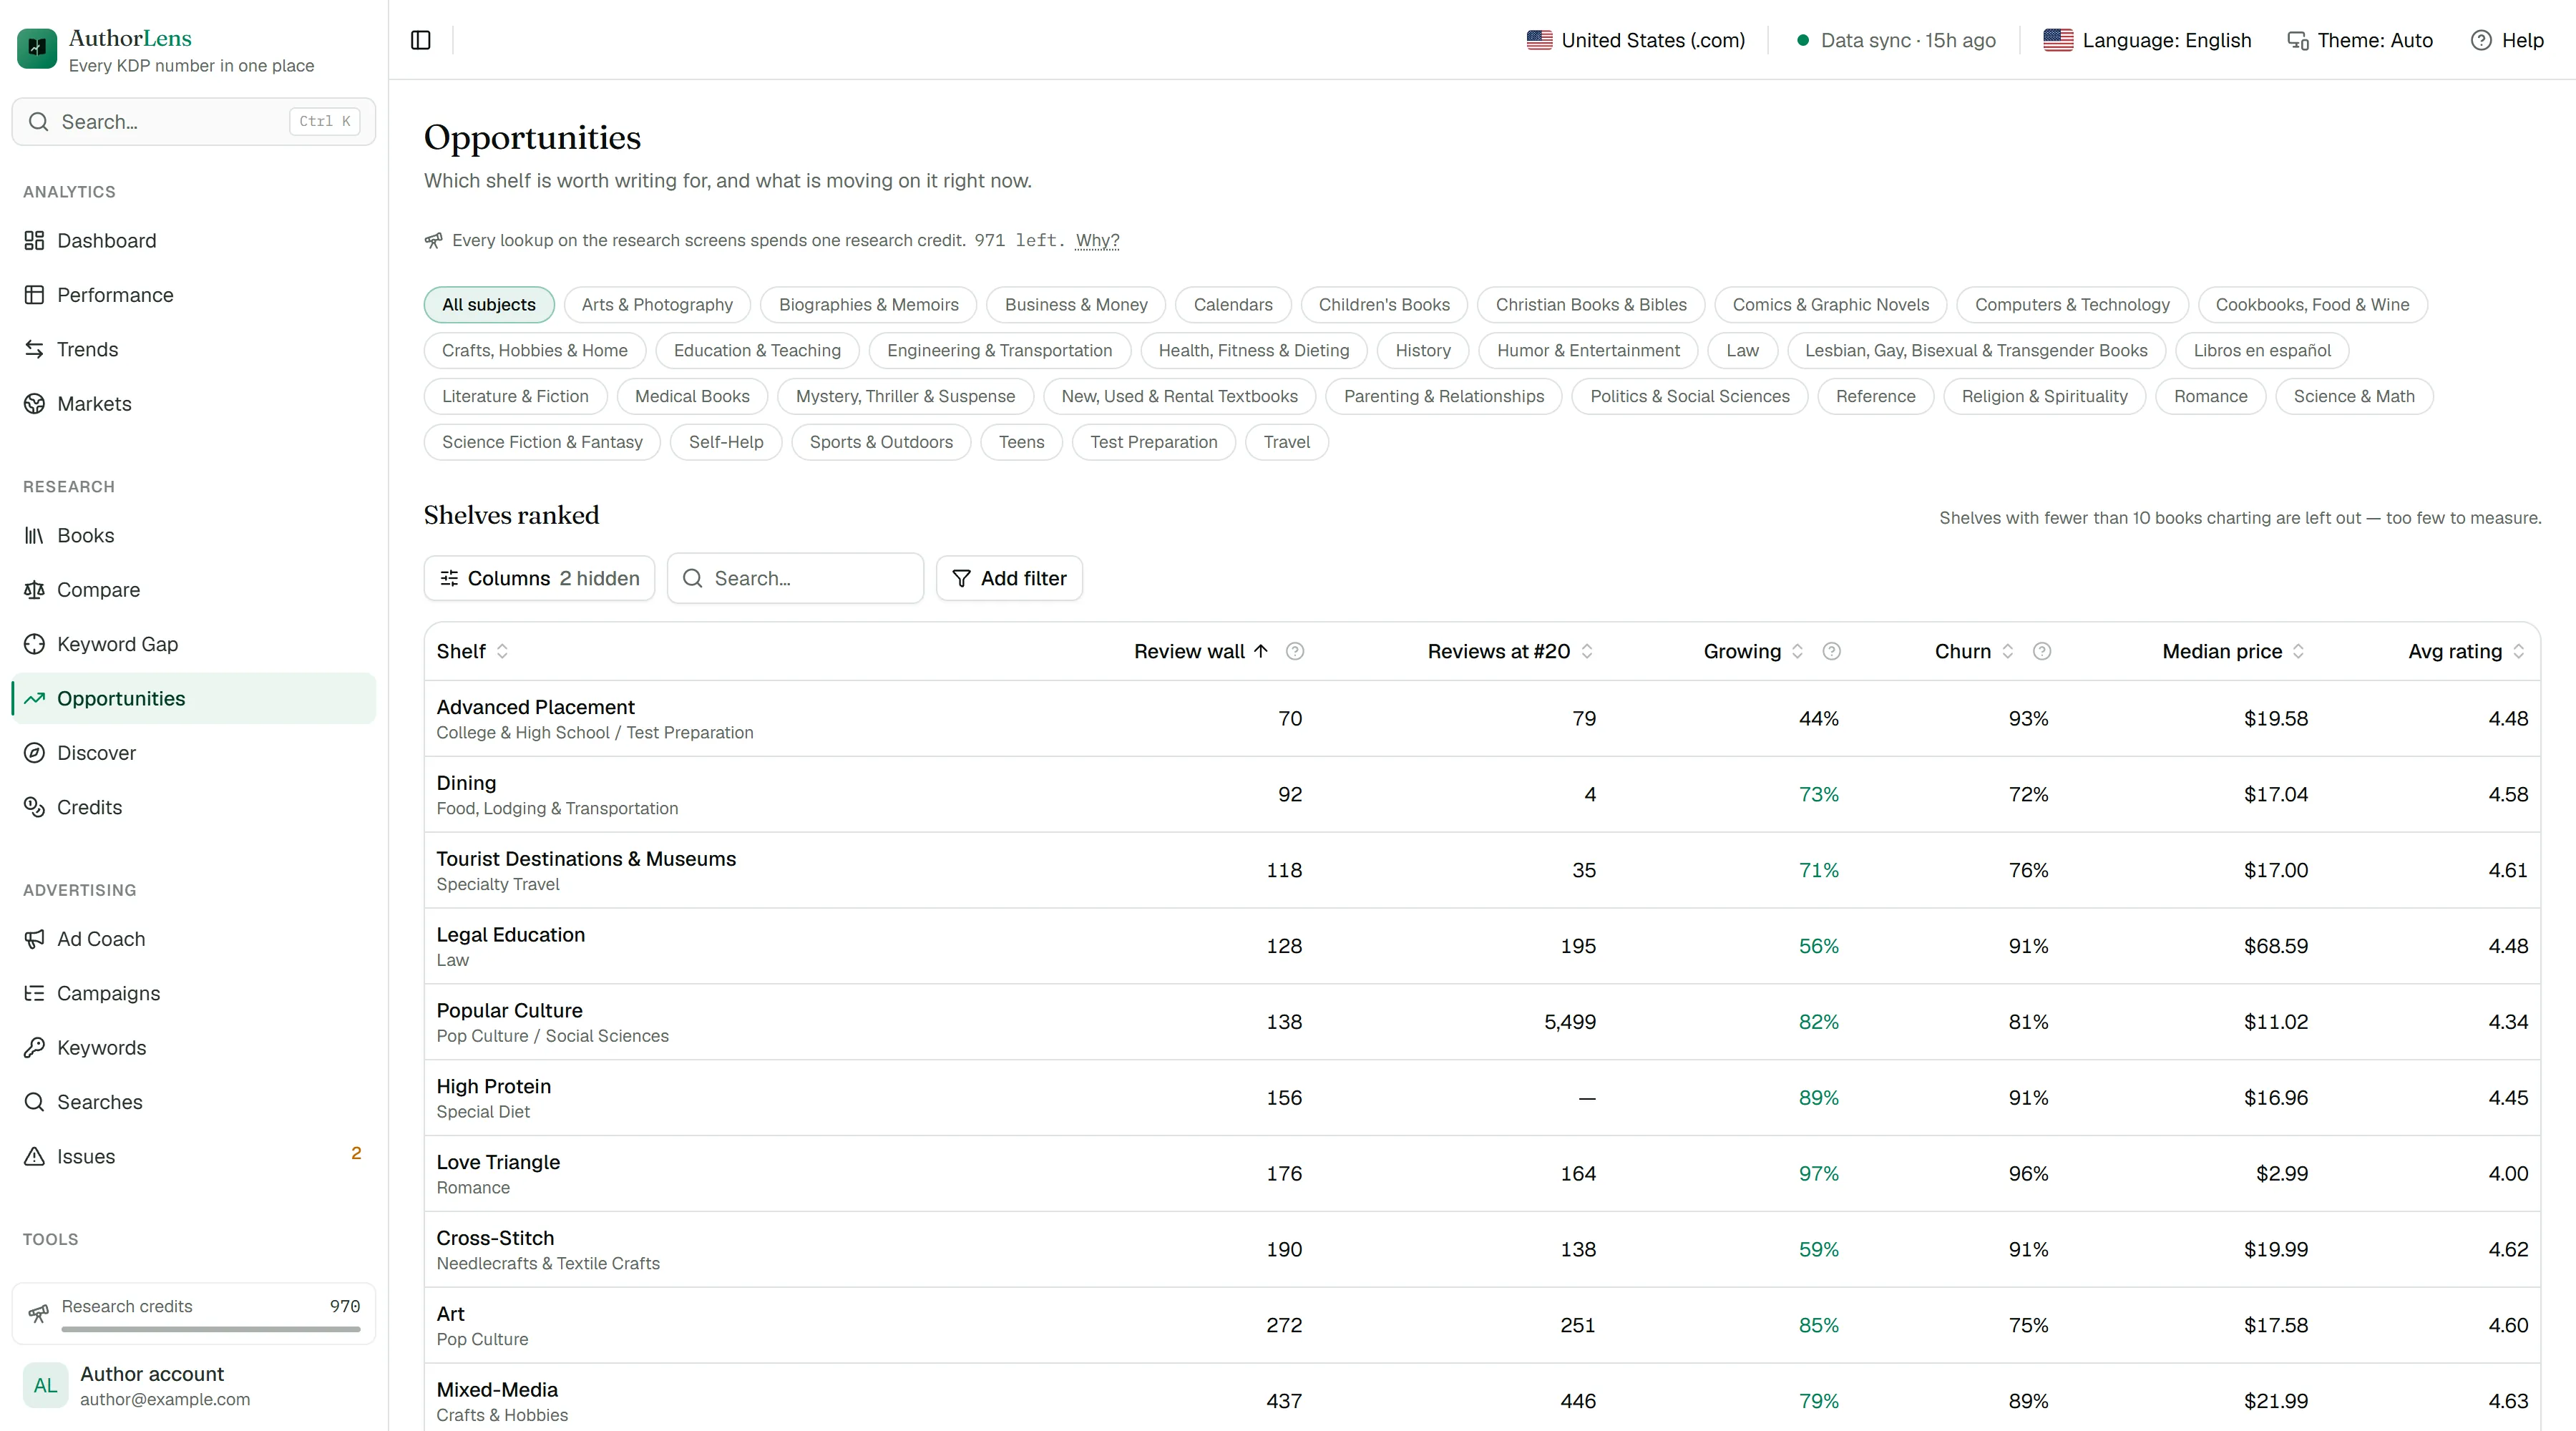Filter by Cookbooks, Food & Wine chip
Image resolution: width=2576 pixels, height=1431 pixels.
pyautogui.click(x=2312, y=305)
